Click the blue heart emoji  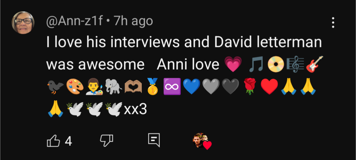point(192,86)
